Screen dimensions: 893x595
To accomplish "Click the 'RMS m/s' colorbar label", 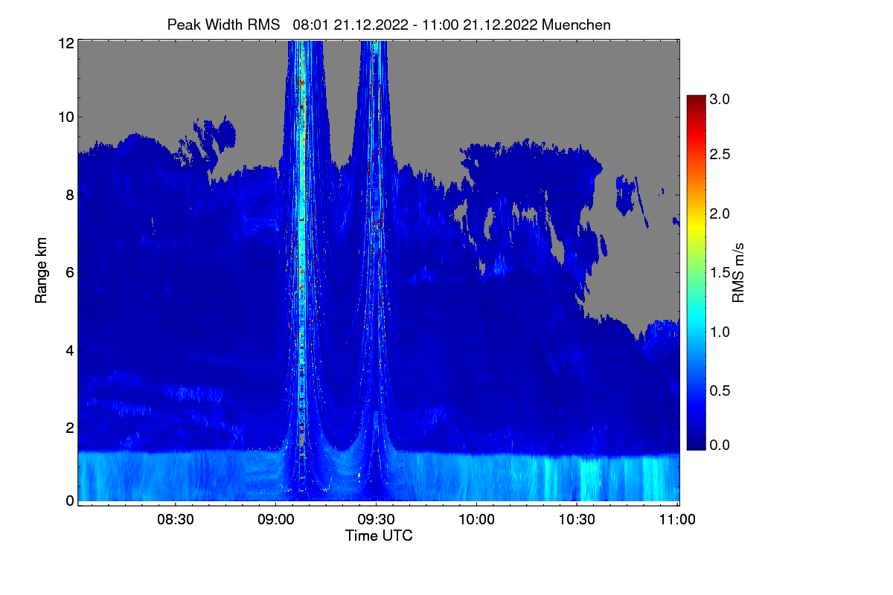I will coord(738,271).
